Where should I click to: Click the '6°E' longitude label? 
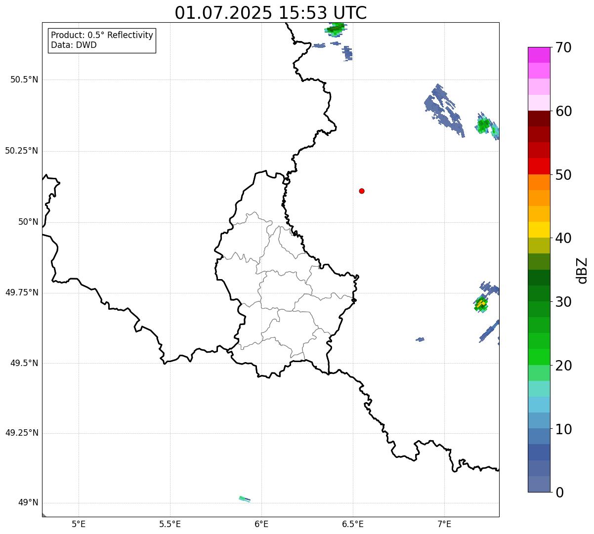pos(261,524)
